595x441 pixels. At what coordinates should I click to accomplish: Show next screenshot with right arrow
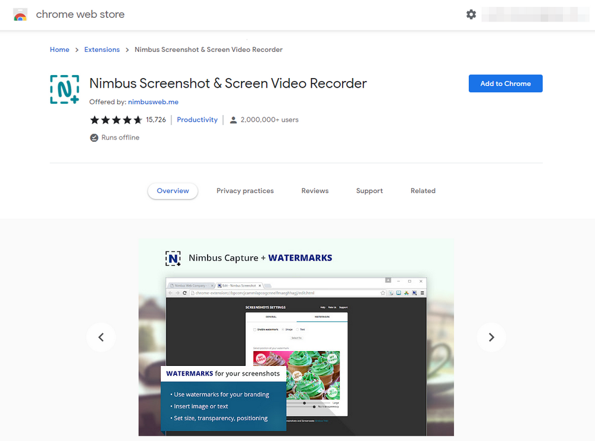tap(491, 337)
